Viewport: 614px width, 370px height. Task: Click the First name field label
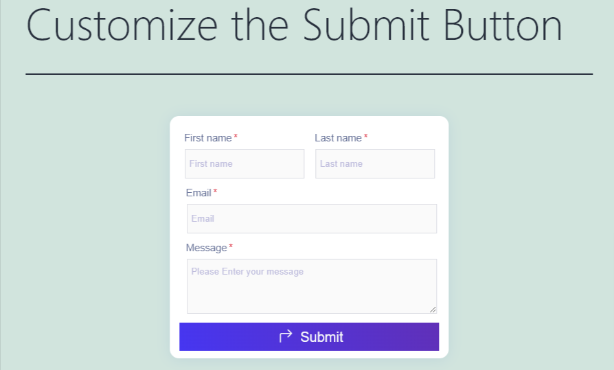coord(208,138)
